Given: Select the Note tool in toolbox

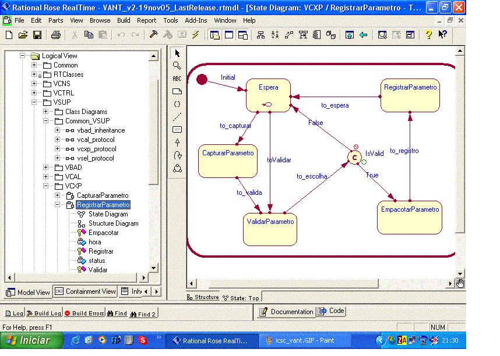Looking at the screenshot, I should click(x=177, y=91).
